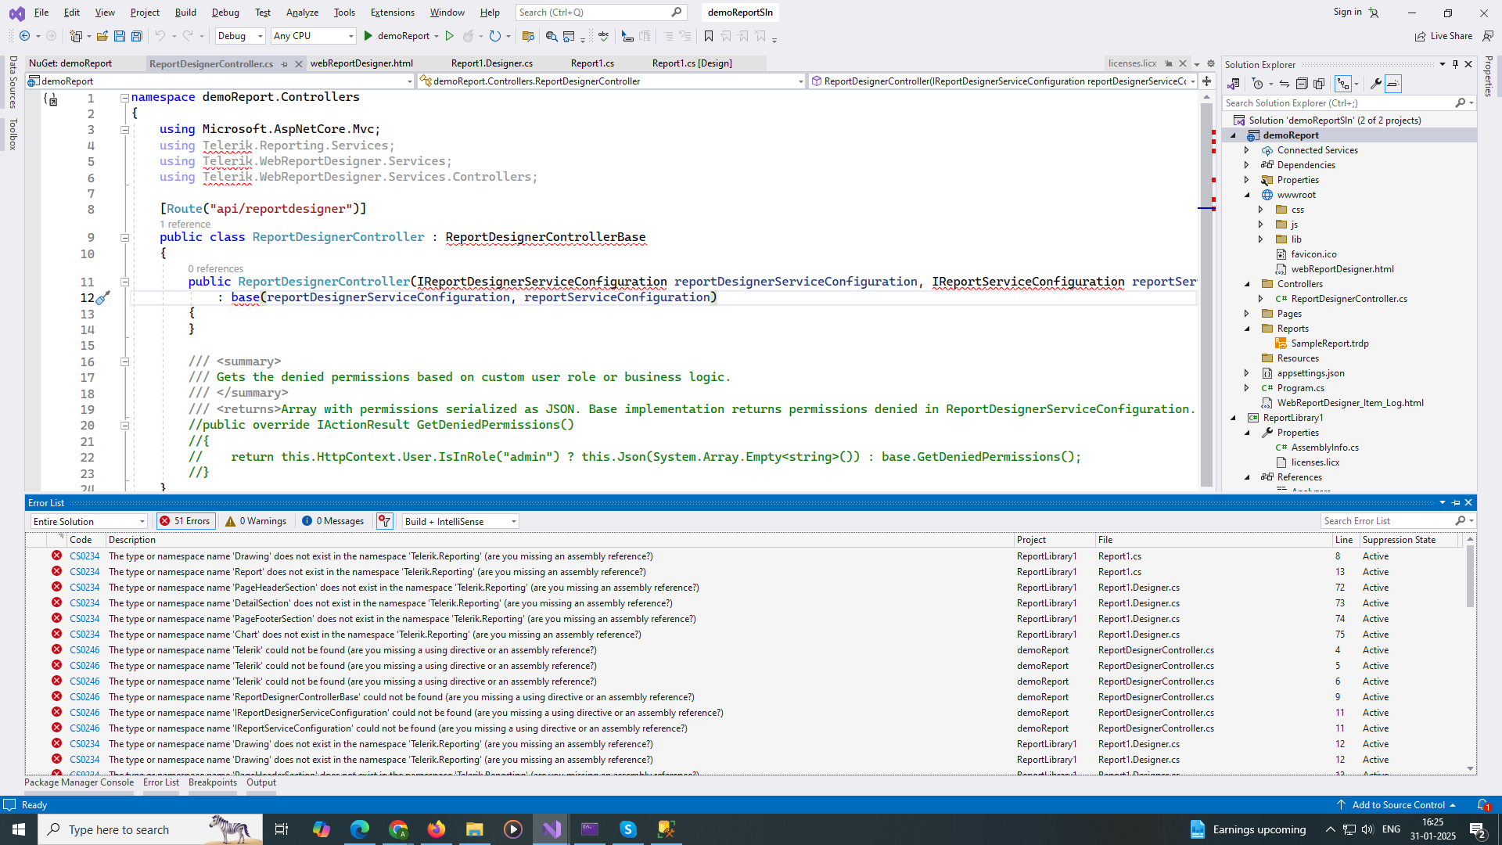Expand the Dependencies node in Solution Explorer
Viewport: 1502px width, 845px height.
tap(1247, 165)
